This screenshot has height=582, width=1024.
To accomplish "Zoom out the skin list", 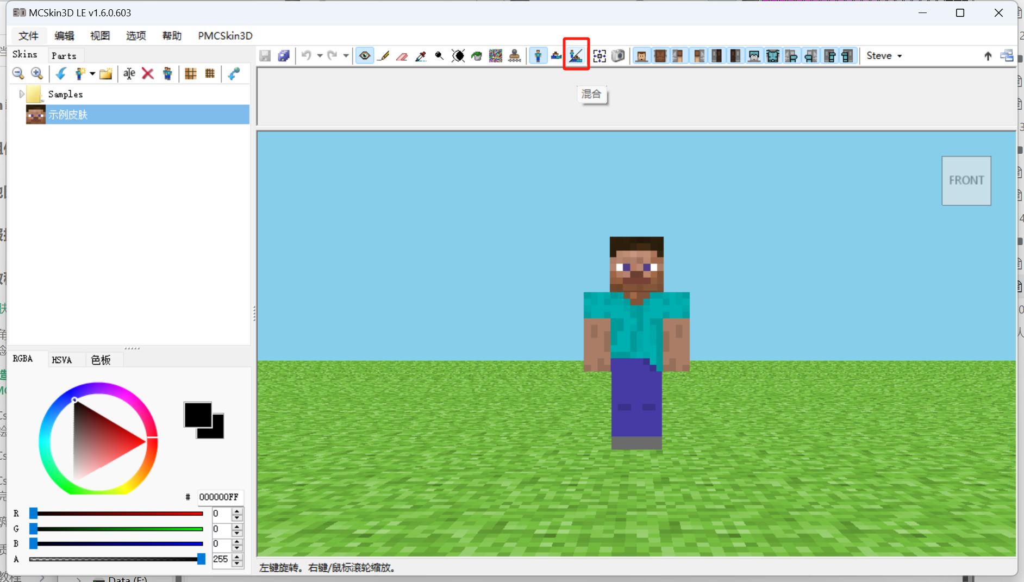I will click(x=18, y=73).
